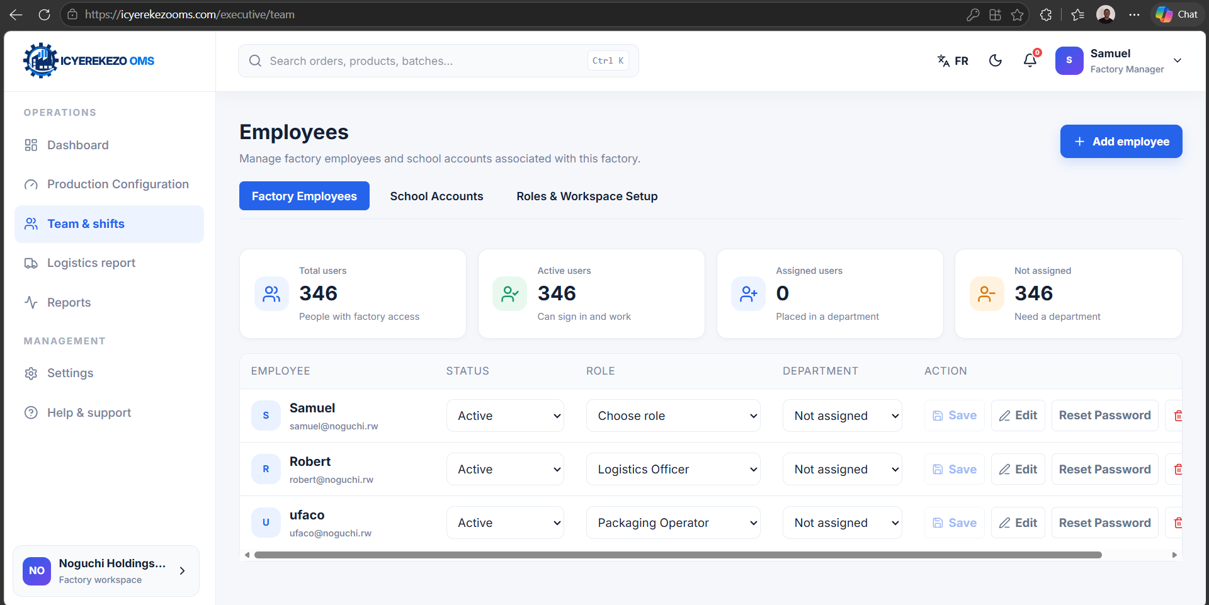Open the Copilot Chat button
The width and height of the screenshot is (1209, 605).
click(1177, 14)
